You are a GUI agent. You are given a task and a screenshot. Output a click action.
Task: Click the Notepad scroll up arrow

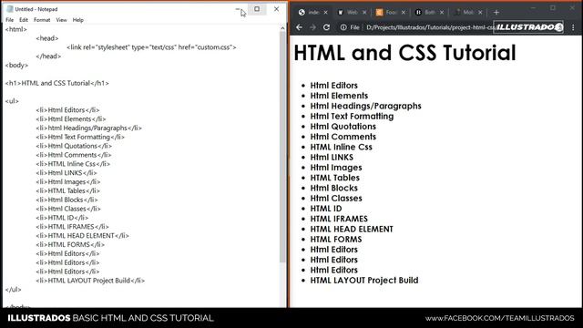pyautogui.click(x=282, y=28)
